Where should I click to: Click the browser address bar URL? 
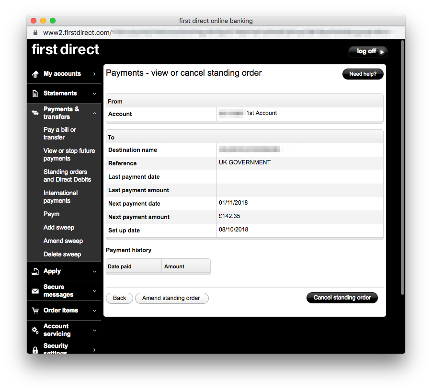[215, 33]
